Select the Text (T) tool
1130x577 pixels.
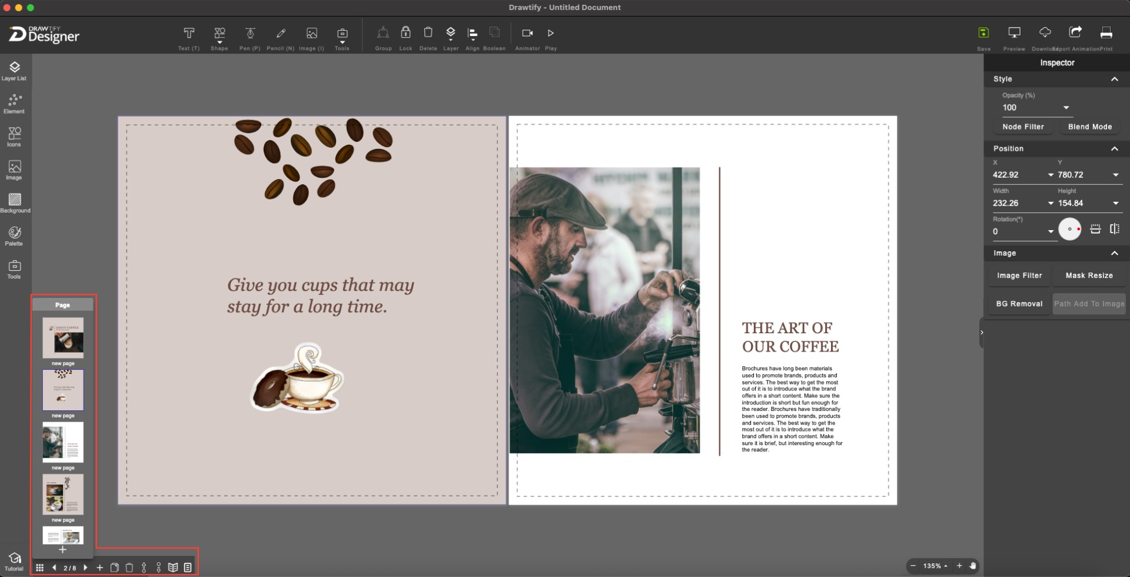[x=189, y=38]
